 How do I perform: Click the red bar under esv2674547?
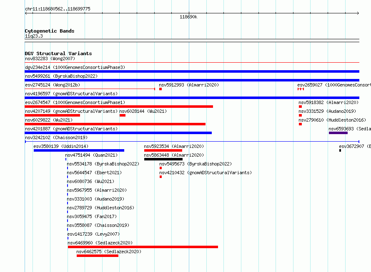click(x=119, y=107)
